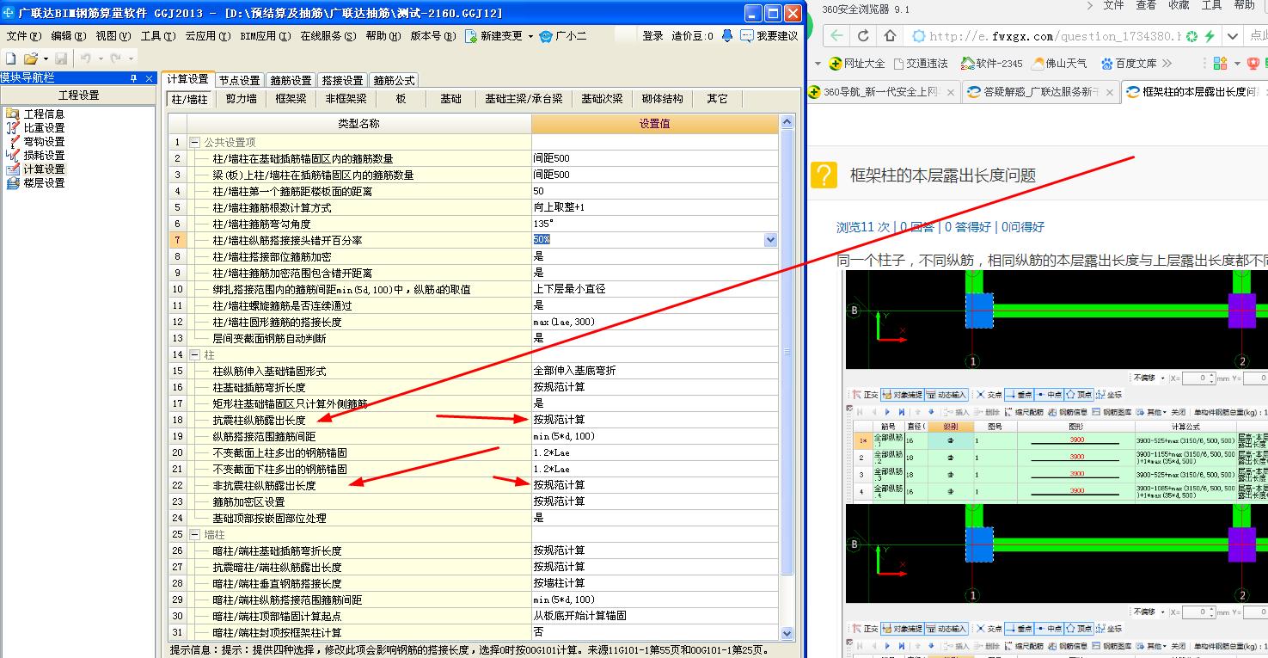Switch to 节点设置 tab

(239, 80)
